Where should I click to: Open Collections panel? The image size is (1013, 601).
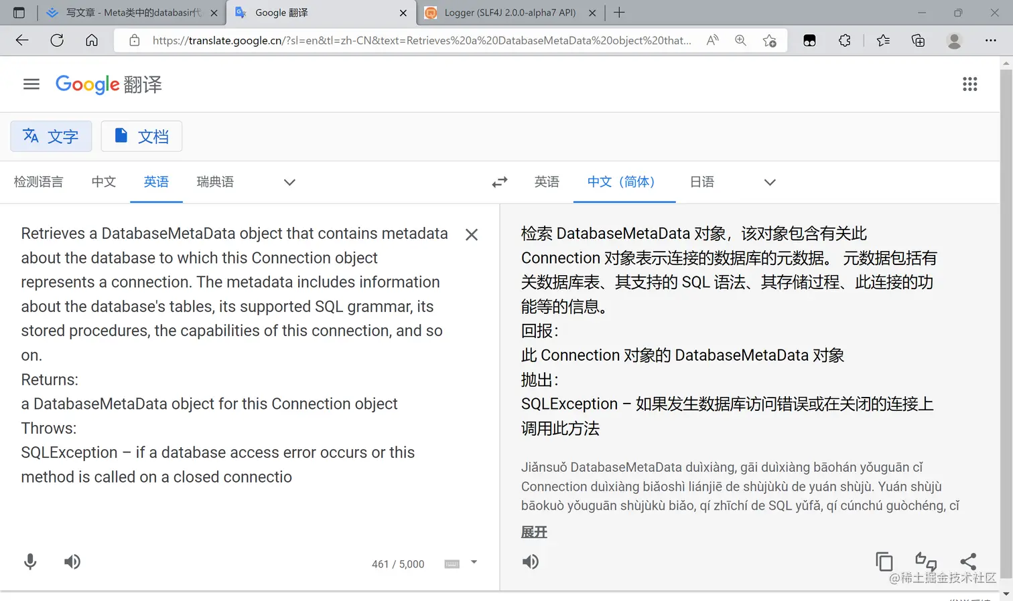point(919,40)
